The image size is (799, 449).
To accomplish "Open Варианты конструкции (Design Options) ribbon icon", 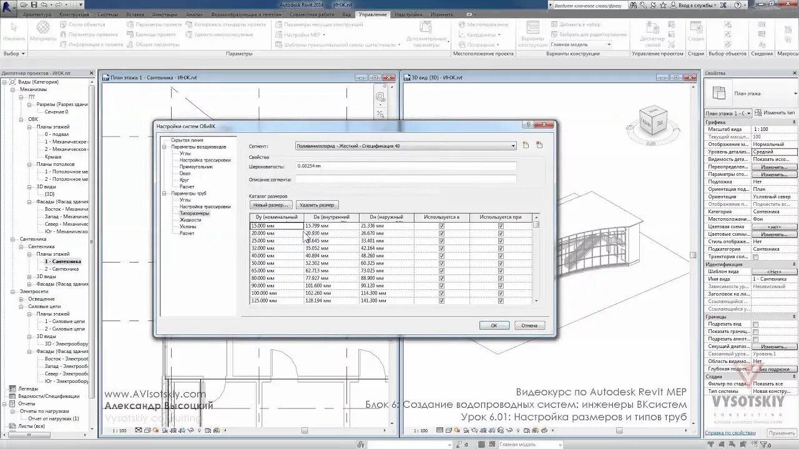I will point(532,34).
